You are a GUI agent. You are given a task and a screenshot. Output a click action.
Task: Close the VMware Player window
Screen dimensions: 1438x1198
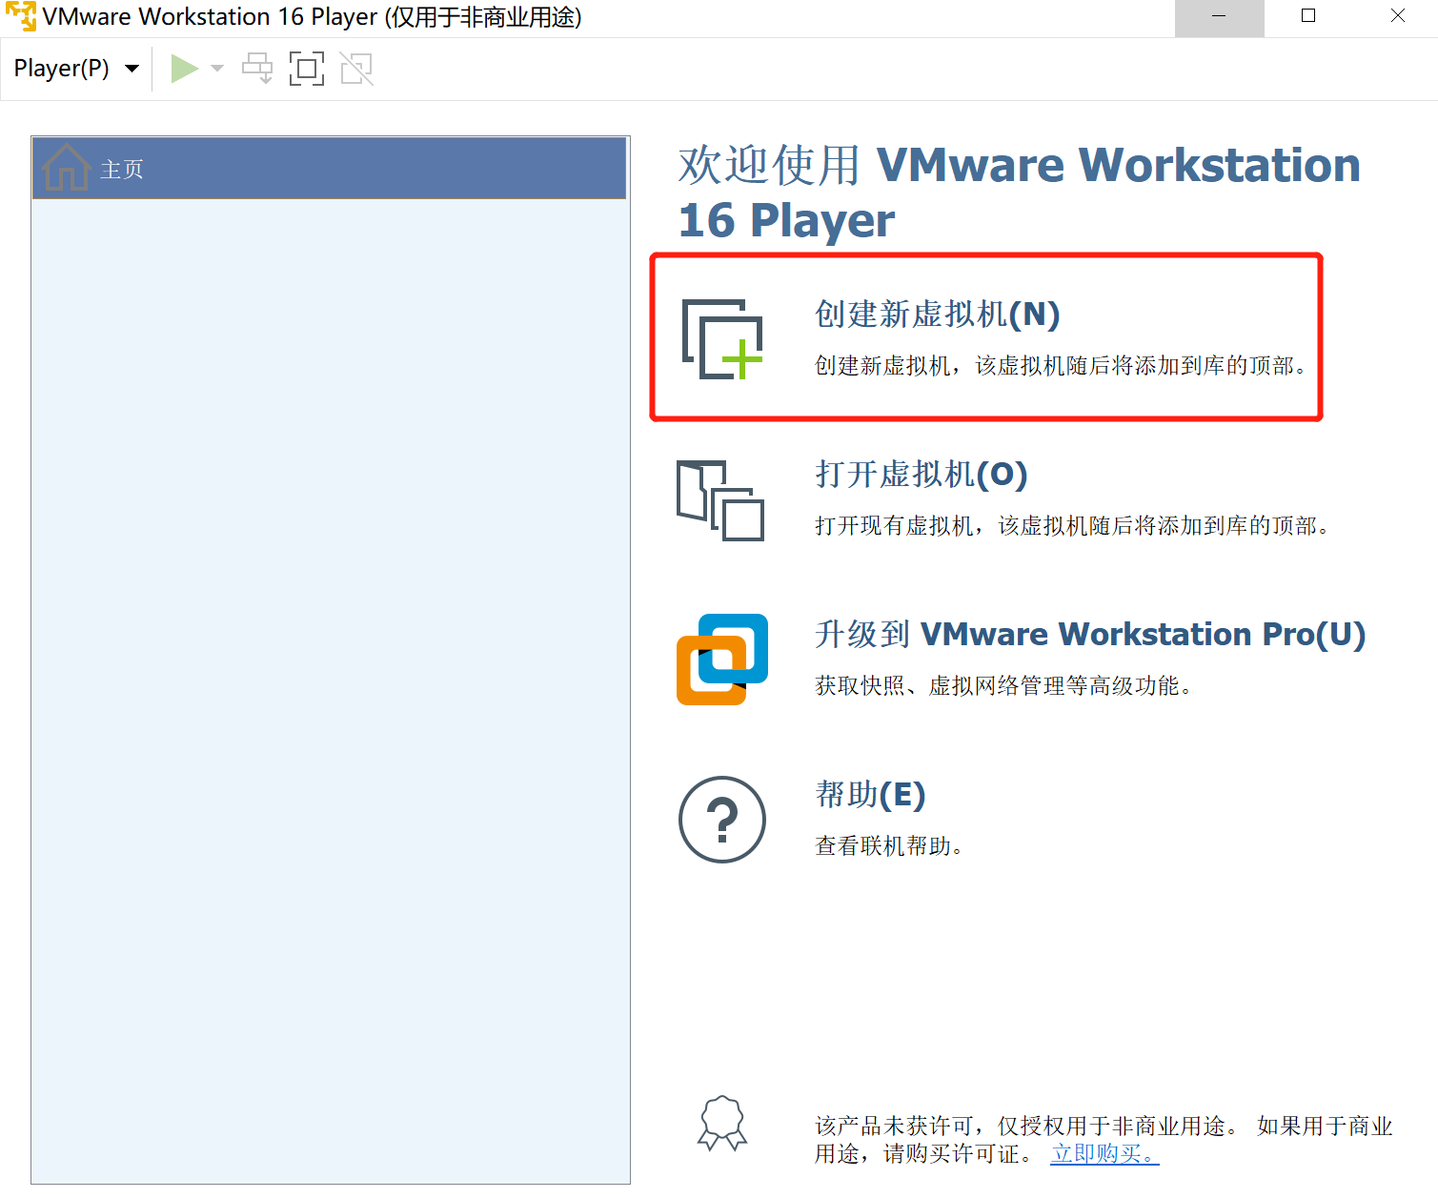tap(1397, 17)
